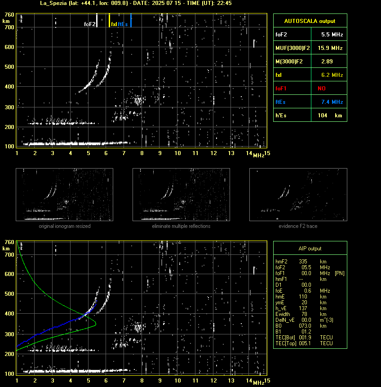
Task: Open the evidence F2 trace thumbnail
Action: pos(298,195)
